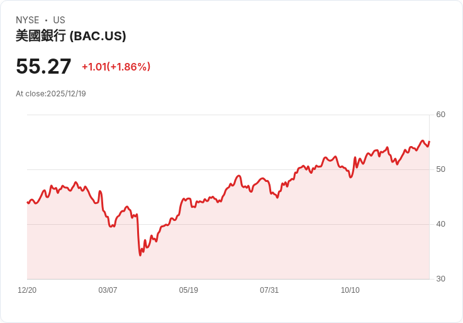
Task: Select the 03/07 date on the x-axis
Action: coord(108,290)
